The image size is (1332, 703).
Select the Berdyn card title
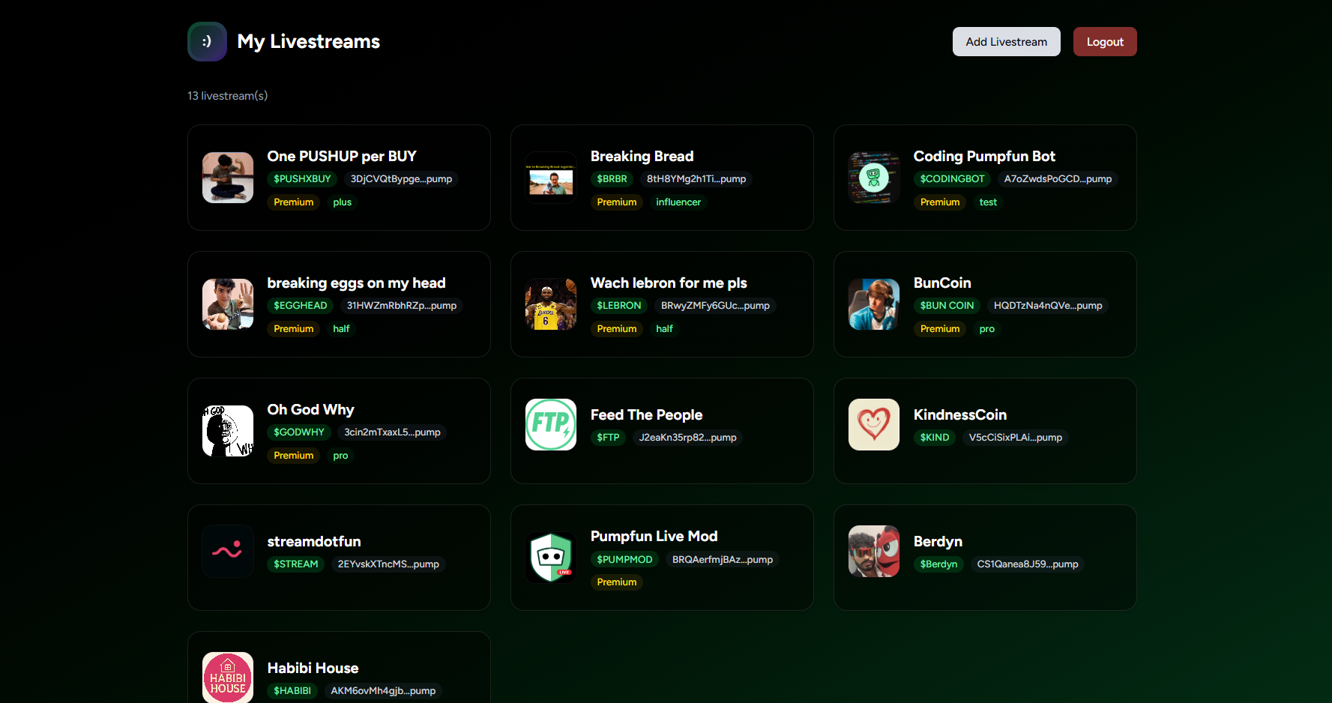[x=938, y=541]
